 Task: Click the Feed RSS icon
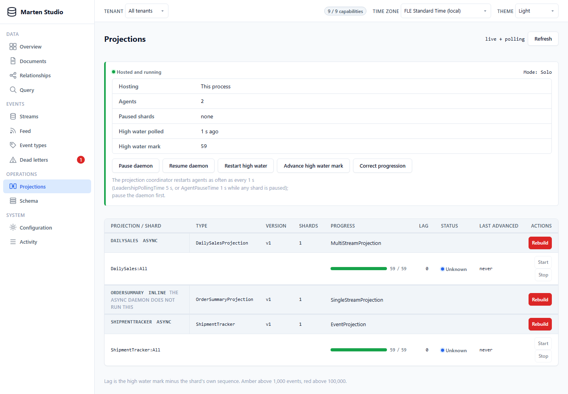click(13, 131)
